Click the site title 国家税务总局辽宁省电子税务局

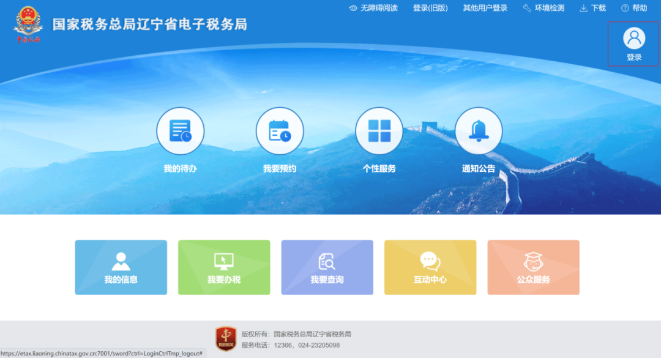150,24
